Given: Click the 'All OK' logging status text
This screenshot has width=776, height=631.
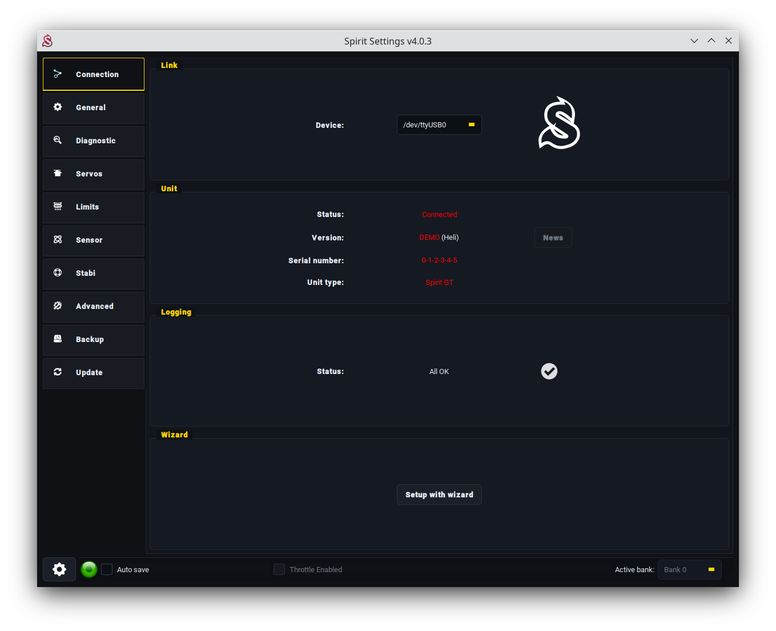Looking at the screenshot, I should pos(439,372).
